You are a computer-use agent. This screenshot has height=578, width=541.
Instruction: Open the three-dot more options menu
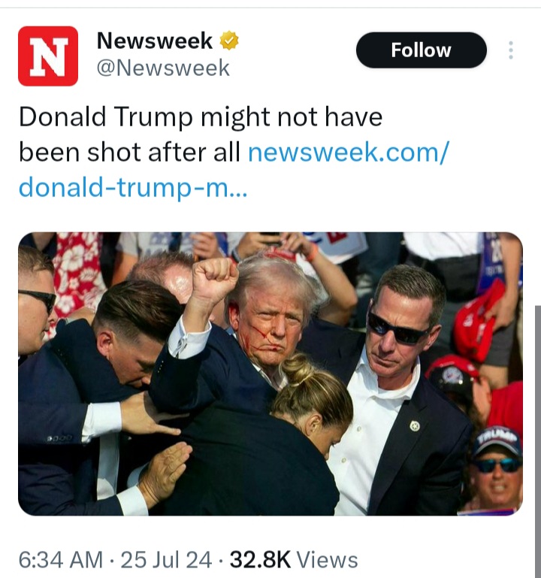[x=511, y=50]
